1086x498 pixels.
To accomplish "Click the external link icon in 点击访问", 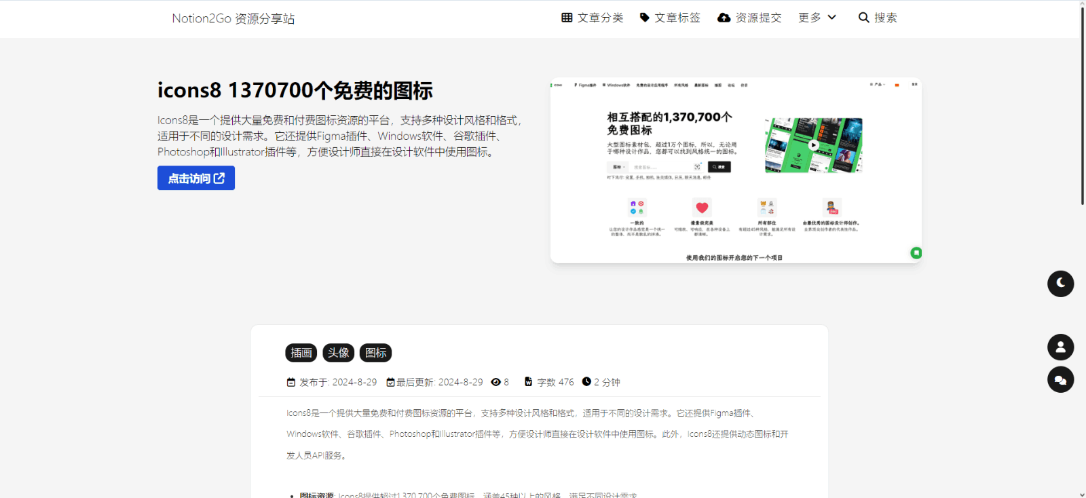I will pos(219,178).
